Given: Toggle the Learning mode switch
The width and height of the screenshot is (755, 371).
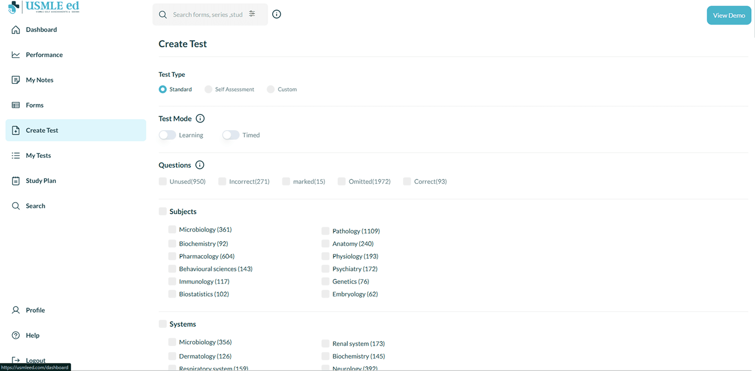Looking at the screenshot, I should pyautogui.click(x=168, y=135).
